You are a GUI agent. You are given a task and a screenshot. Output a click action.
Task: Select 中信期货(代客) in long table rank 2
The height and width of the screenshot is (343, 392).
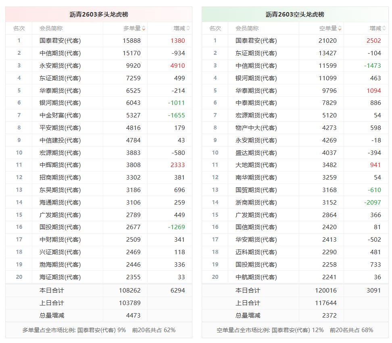60,53
